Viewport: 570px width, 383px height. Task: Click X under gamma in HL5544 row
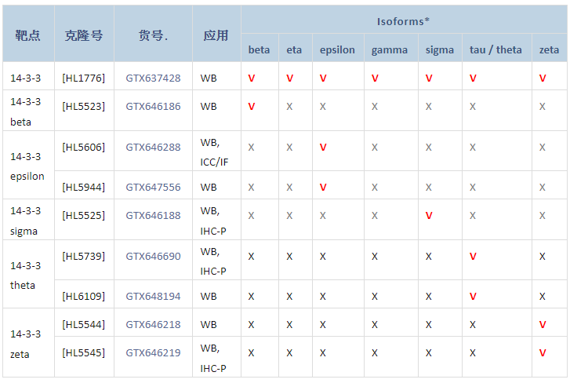tap(375, 324)
